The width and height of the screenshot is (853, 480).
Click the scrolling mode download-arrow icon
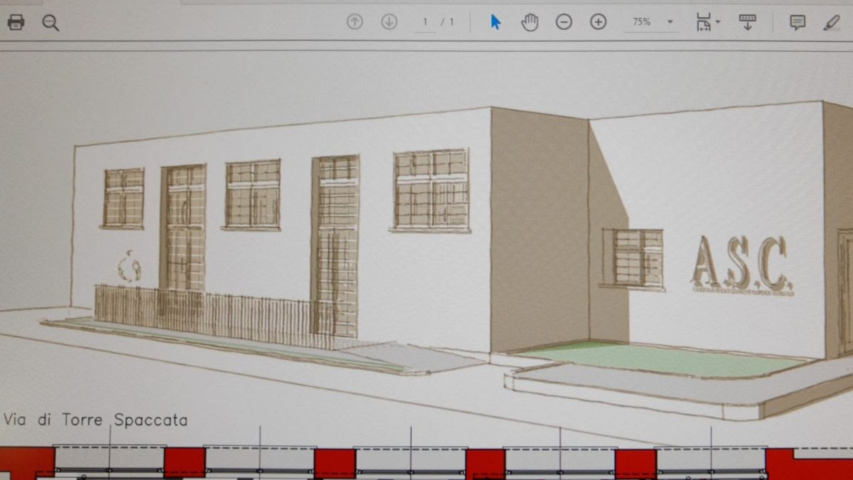pyautogui.click(x=747, y=22)
